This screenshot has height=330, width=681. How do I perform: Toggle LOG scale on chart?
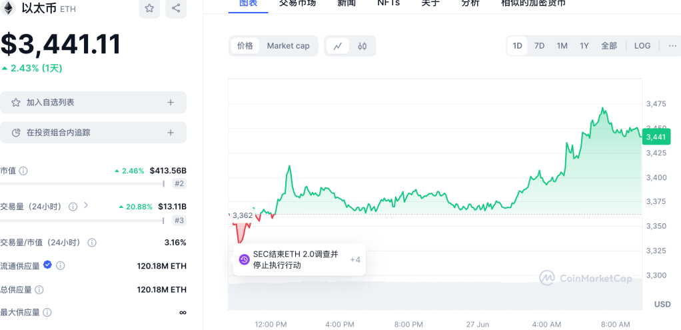coord(642,46)
